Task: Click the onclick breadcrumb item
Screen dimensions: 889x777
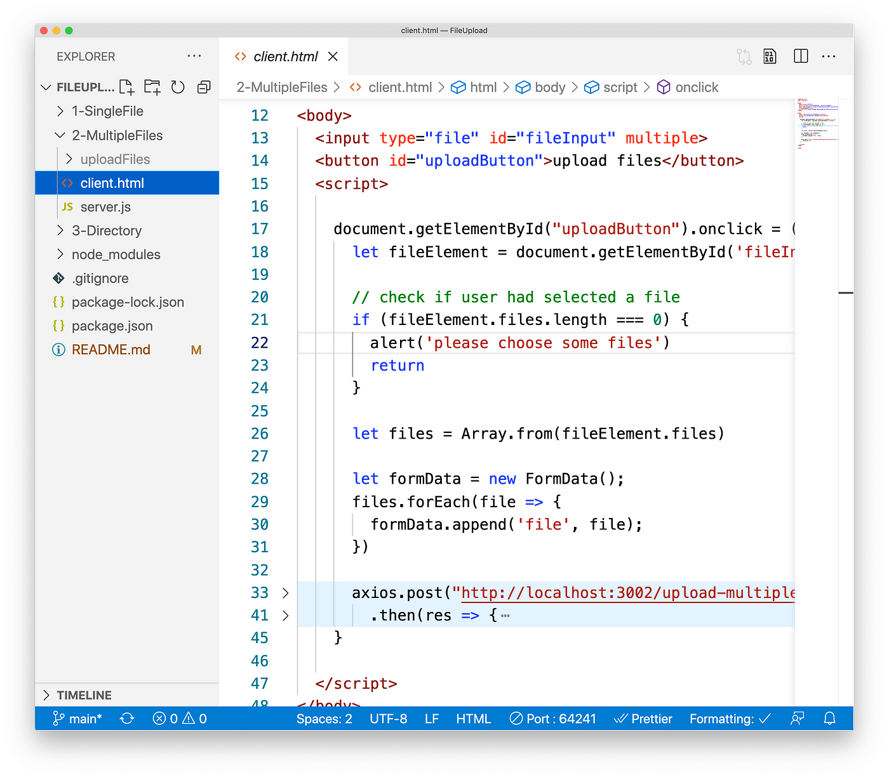Action: click(688, 88)
